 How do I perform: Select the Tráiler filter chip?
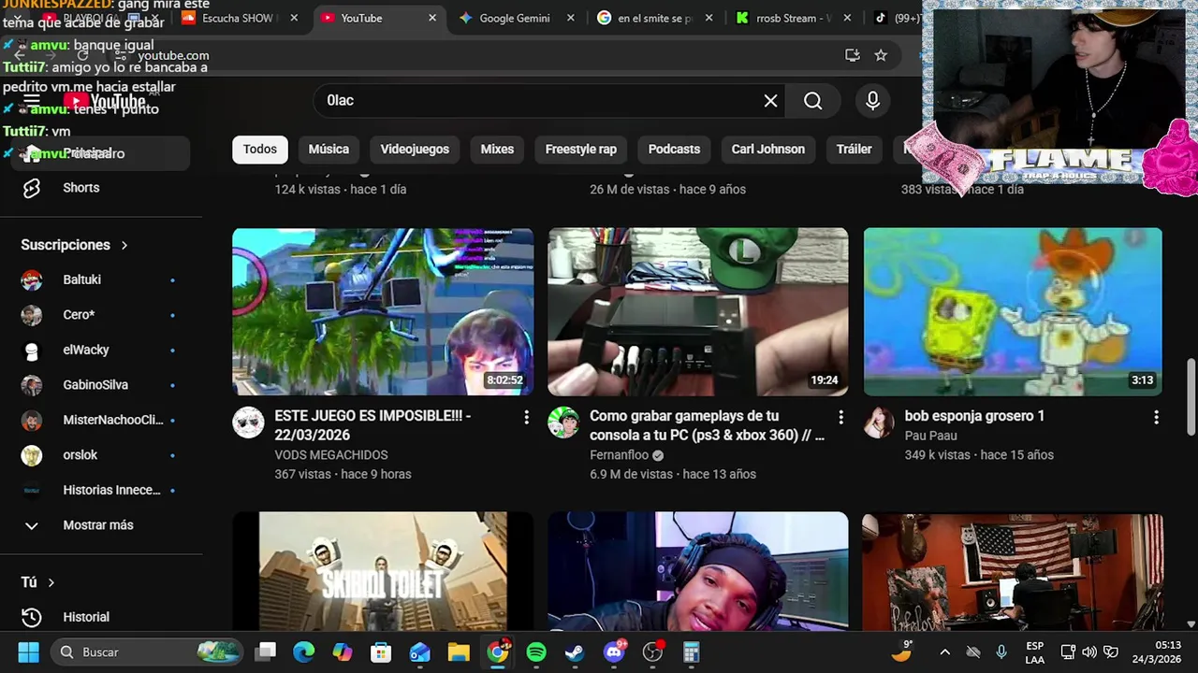click(x=854, y=149)
